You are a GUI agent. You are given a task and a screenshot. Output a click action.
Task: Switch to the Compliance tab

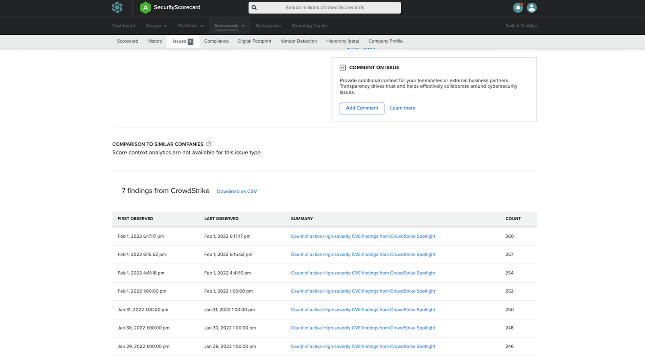point(216,41)
